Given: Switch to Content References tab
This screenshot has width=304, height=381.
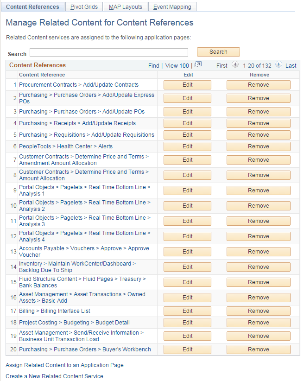Looking at the screenshot, I should pos(32,7).
